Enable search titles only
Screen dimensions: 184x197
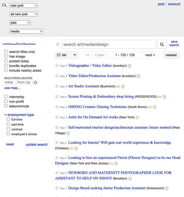click(6, 51)
